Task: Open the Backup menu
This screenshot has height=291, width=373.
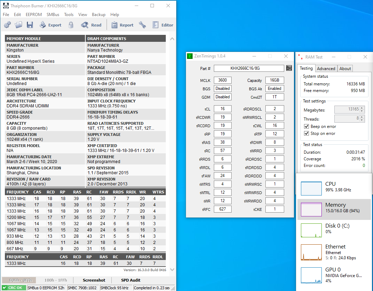Action: click(x=99, y=15)
